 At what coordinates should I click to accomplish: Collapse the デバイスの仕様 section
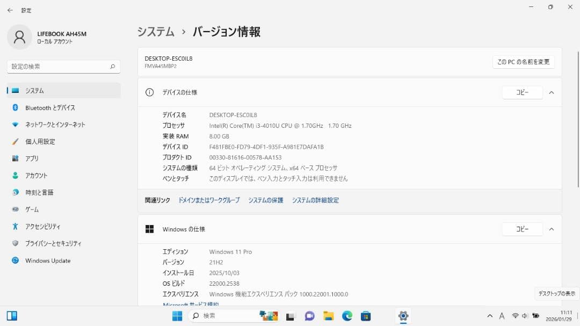pyautogui.click(x=552, y=92)
